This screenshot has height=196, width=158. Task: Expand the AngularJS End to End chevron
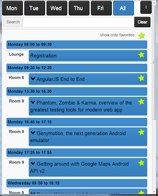[33, 78]
